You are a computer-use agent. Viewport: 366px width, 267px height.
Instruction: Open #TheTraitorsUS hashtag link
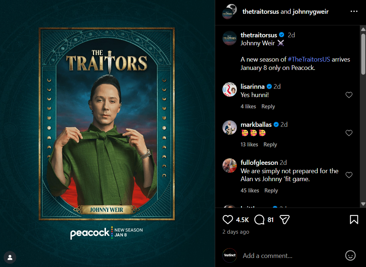309,59
